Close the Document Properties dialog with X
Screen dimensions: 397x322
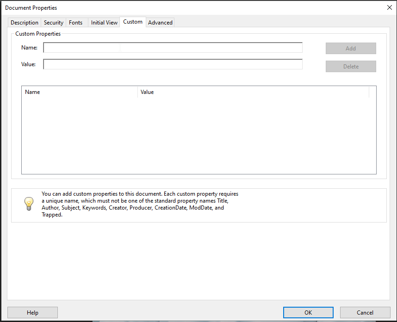point(389,7)
